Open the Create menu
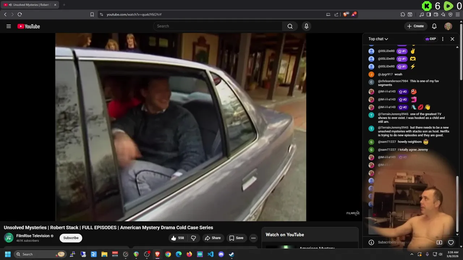463x260 pixels. 415,26
